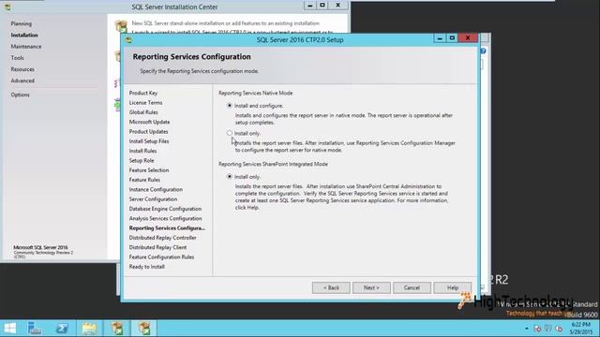
Task: Select Feature Rules step in setup list
Action: click(144, 180)
